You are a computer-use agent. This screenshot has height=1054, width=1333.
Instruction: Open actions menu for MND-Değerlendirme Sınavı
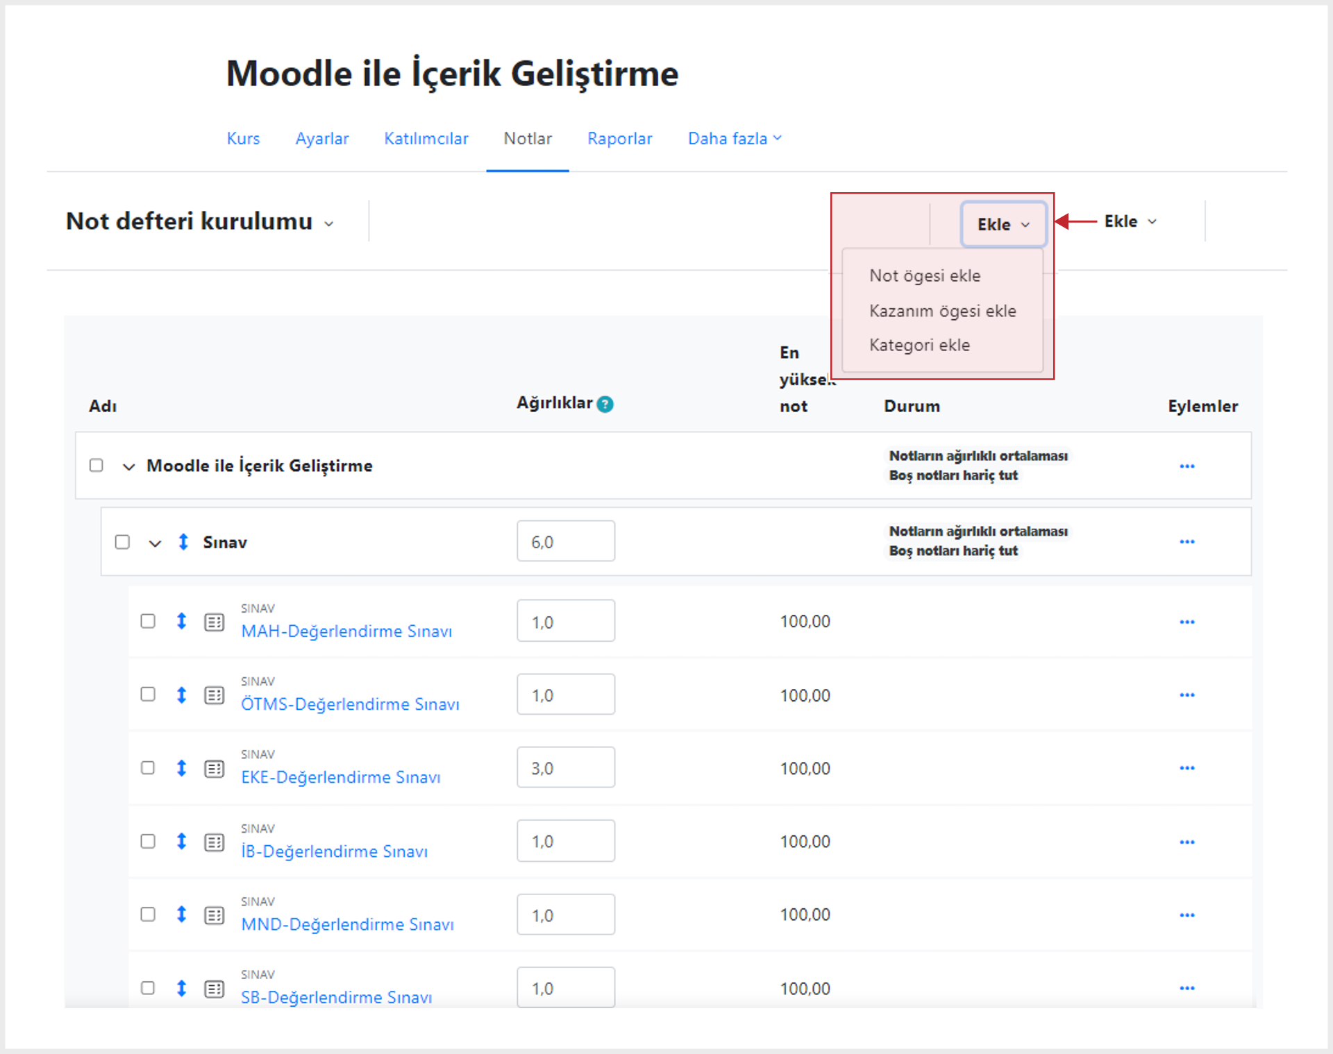point(1187,915)
